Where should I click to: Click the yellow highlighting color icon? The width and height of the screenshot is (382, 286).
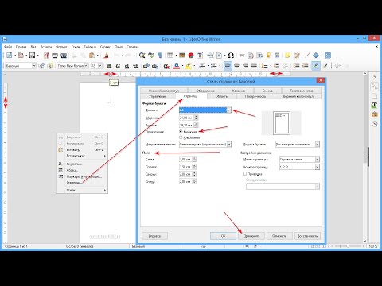pos(188,66)
